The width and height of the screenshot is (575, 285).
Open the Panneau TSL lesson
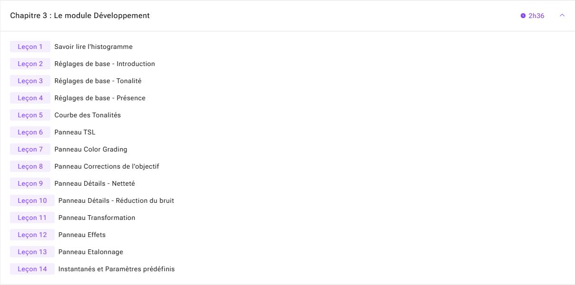click(x=75, y=132)
